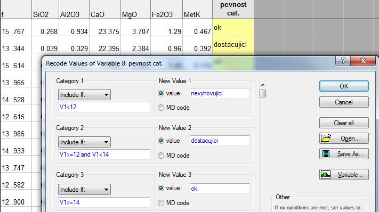Select the value radio for New Value 1

coord(161,93)
